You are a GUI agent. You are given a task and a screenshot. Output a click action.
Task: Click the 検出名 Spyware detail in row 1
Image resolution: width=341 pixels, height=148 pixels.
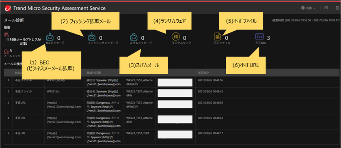[103, 82]
